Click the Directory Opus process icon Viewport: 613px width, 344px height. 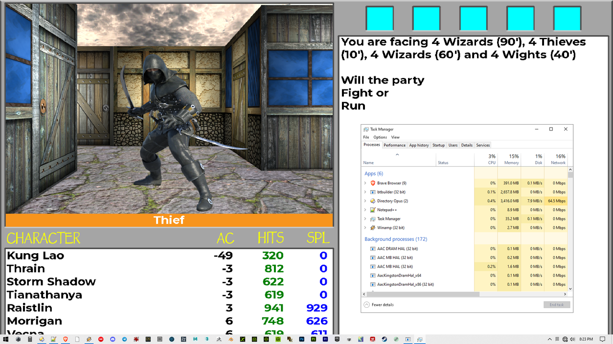tap(373, 201)
